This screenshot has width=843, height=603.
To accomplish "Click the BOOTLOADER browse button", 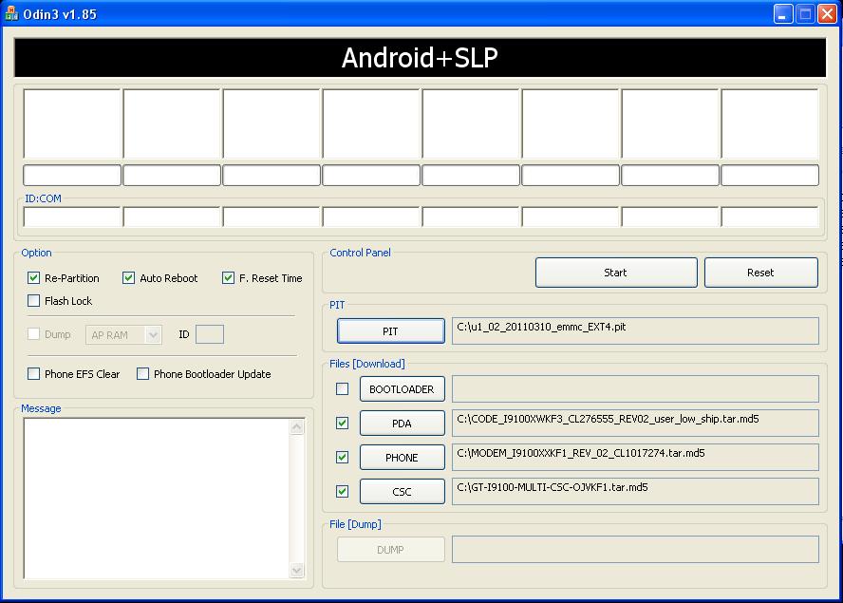I will [403, 389].
